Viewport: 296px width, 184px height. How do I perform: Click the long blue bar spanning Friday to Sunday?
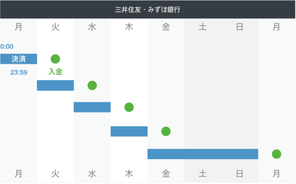(x=202, y=154)
